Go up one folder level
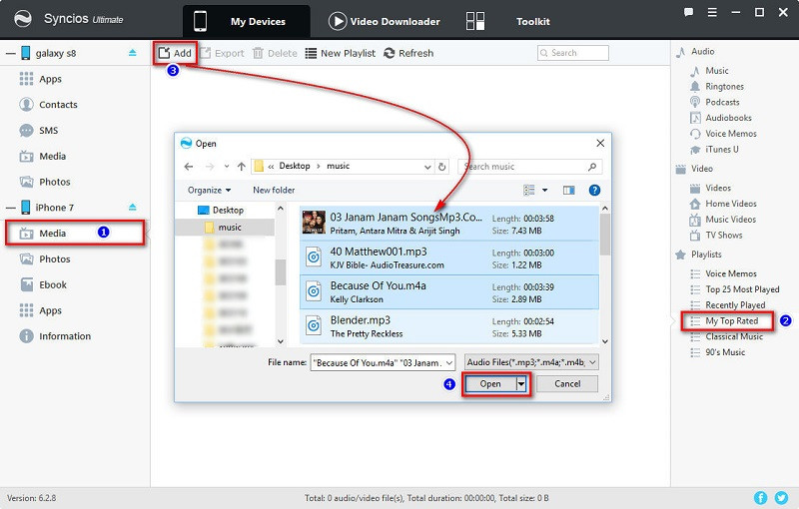This screenshot has height=509, width=799. [x=242, y=167]
